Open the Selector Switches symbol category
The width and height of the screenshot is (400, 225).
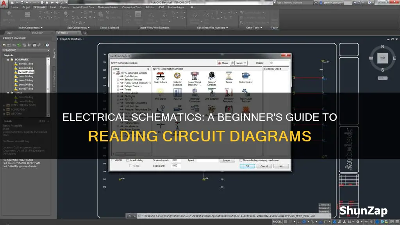tap(177, 79)
